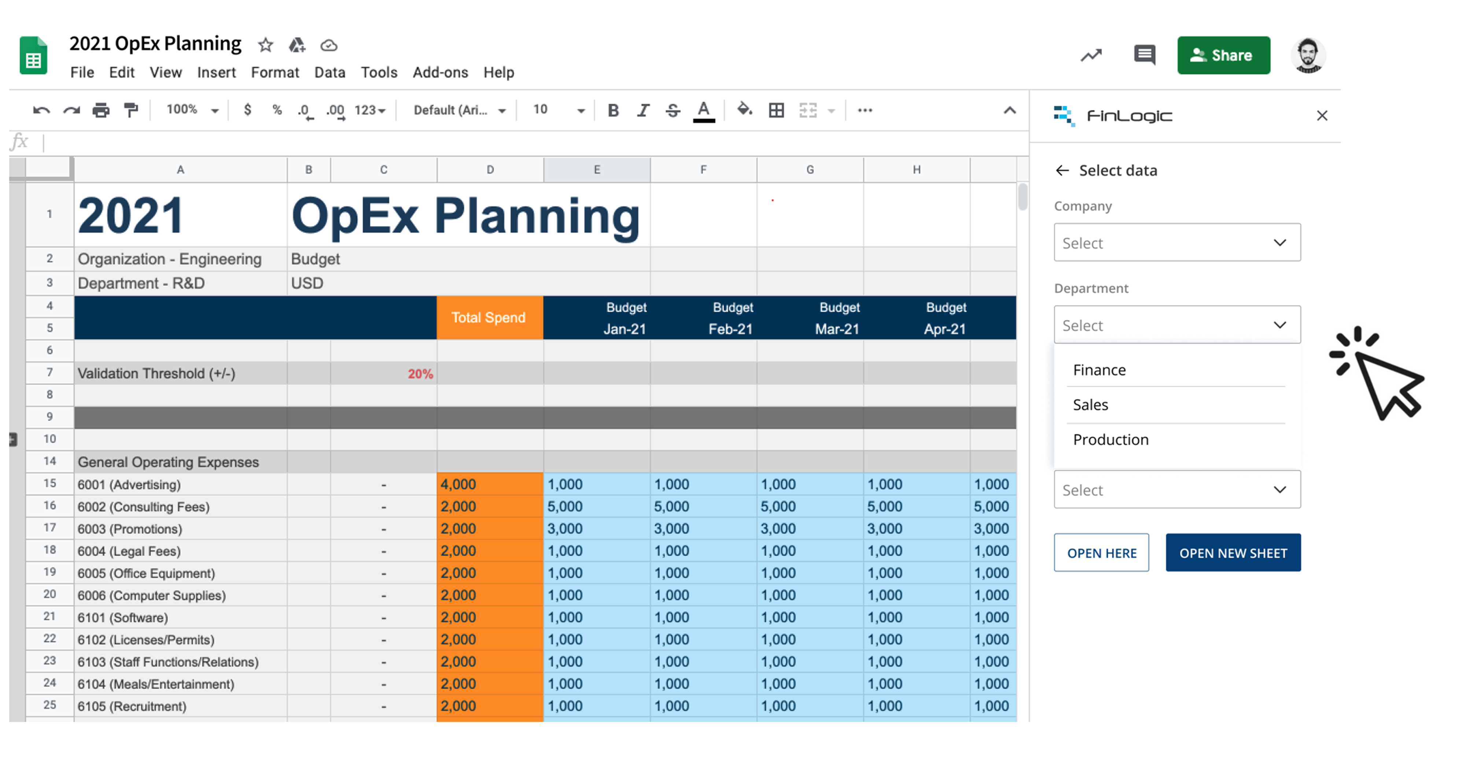Open the borders tool
Screen dimensions: 1466x758
click(x=776, y=110)
